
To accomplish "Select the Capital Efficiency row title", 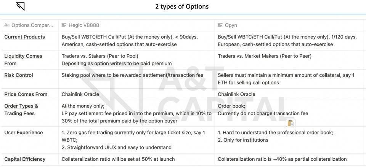I will (25, 159).
